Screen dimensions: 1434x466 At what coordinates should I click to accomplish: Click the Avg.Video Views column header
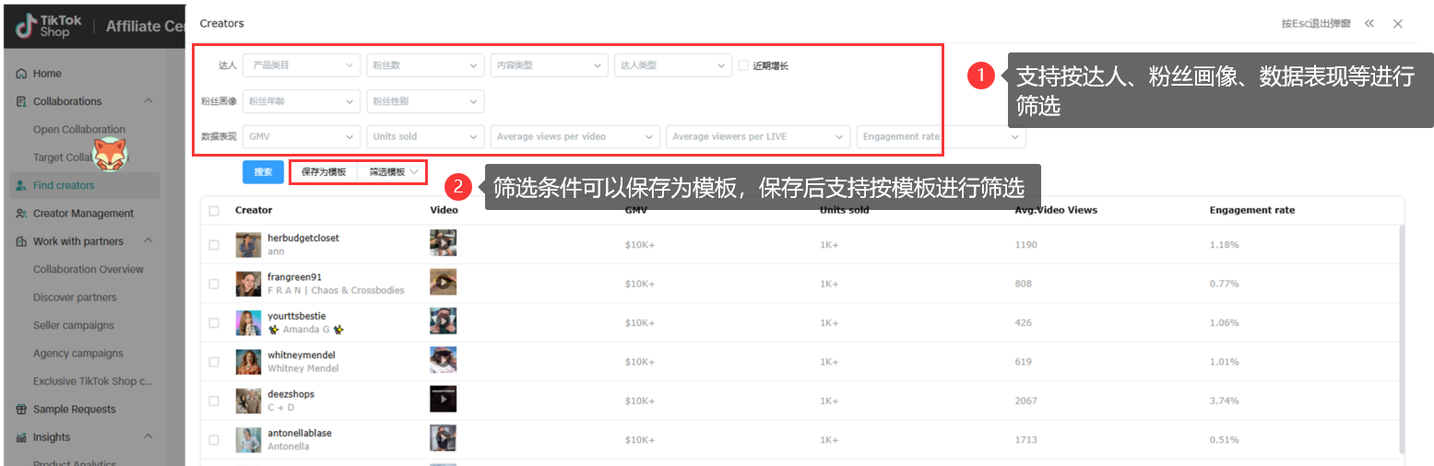[x=1056, y=211]
